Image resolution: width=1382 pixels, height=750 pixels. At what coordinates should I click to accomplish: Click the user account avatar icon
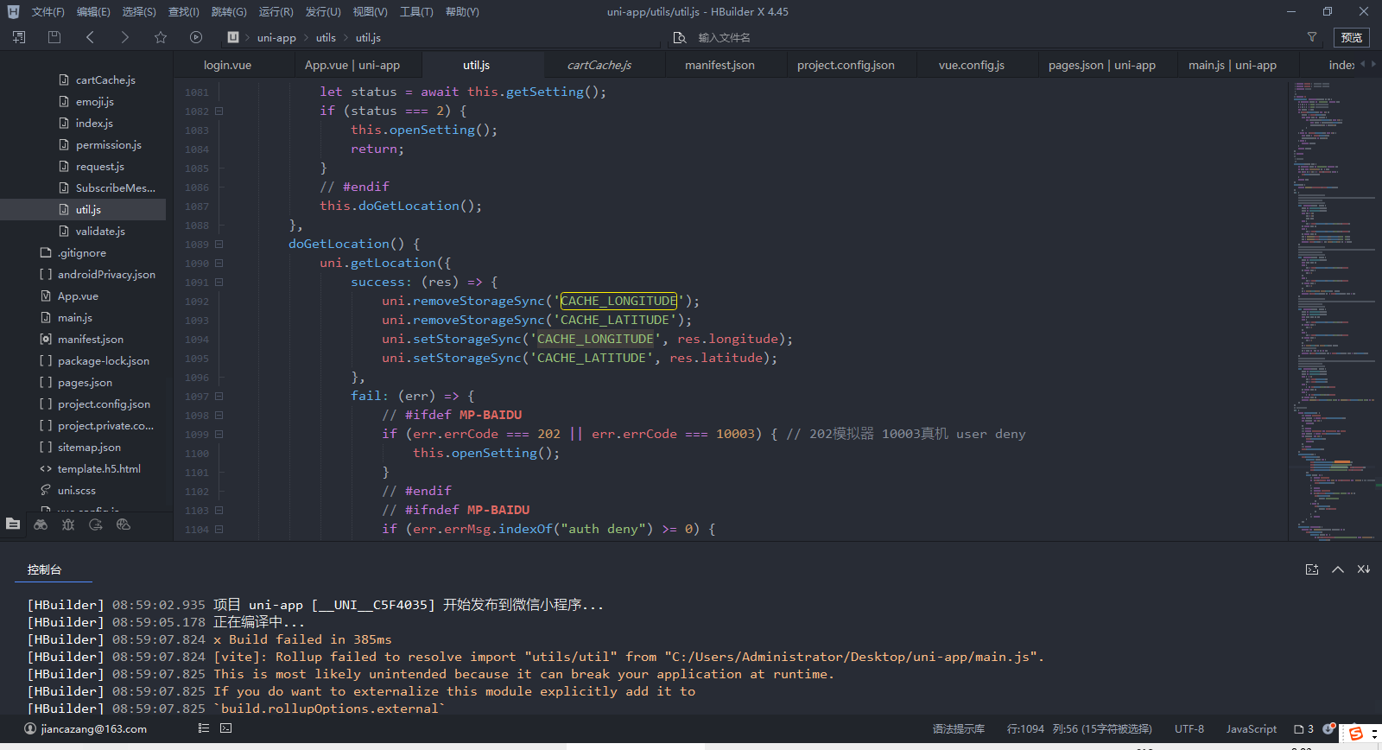[30, 728]
